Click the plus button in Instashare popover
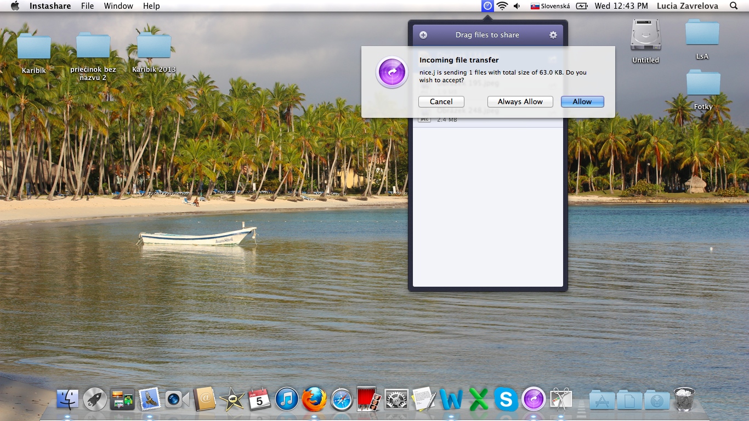The width and height of the screenshot is (749, 421). click(423, 35)
